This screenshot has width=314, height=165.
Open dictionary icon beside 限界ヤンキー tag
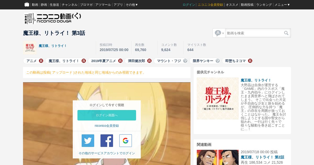click(218, 61)
